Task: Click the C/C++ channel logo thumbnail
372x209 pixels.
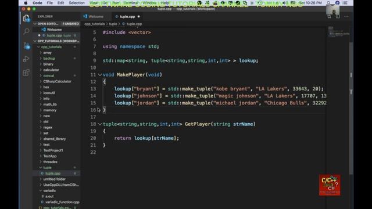Action: [330, 185]
